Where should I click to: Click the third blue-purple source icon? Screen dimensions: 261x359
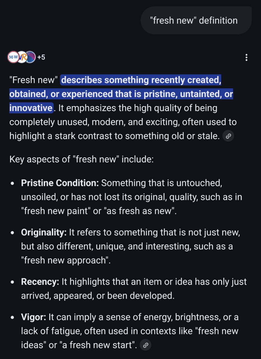coord(31,57)
